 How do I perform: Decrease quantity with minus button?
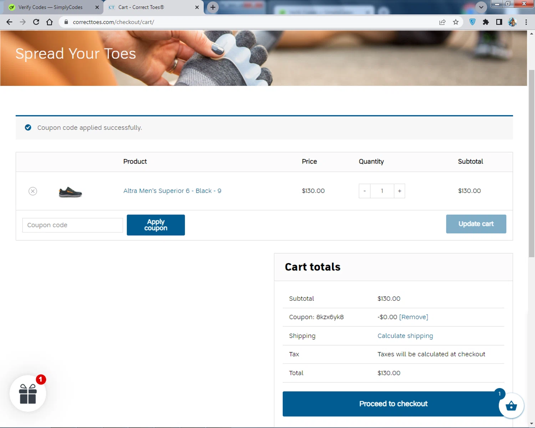click(x=365, y=191)
